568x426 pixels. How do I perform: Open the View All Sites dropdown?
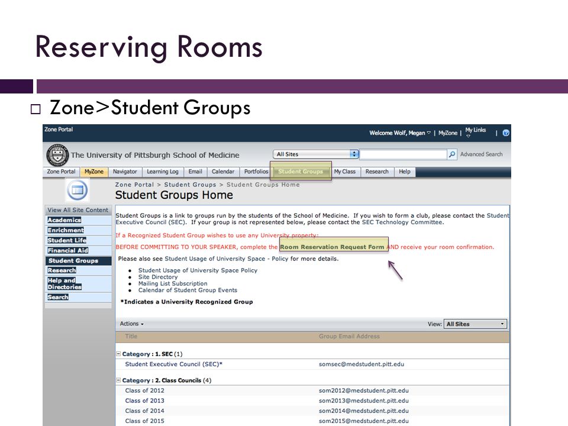click(475, 324)
